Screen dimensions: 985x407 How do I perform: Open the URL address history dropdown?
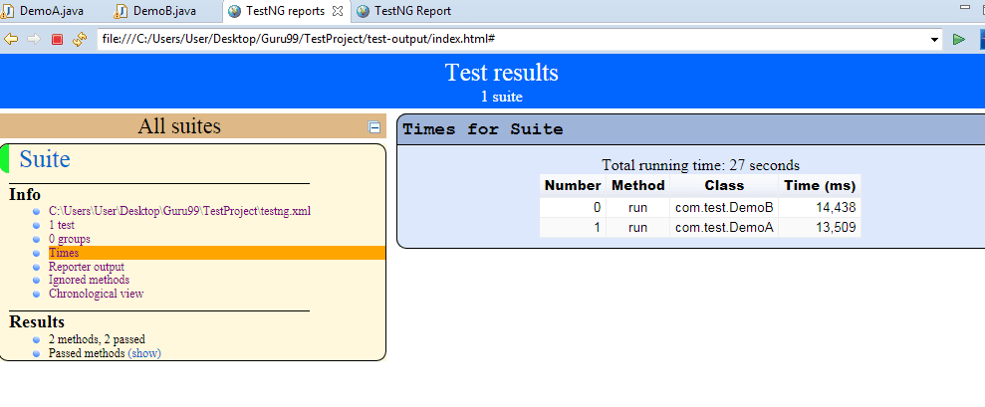(934, 40)
